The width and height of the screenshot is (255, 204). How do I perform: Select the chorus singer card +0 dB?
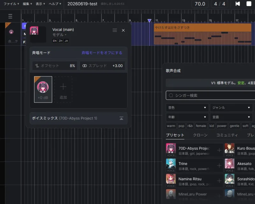tap(43, 89)
